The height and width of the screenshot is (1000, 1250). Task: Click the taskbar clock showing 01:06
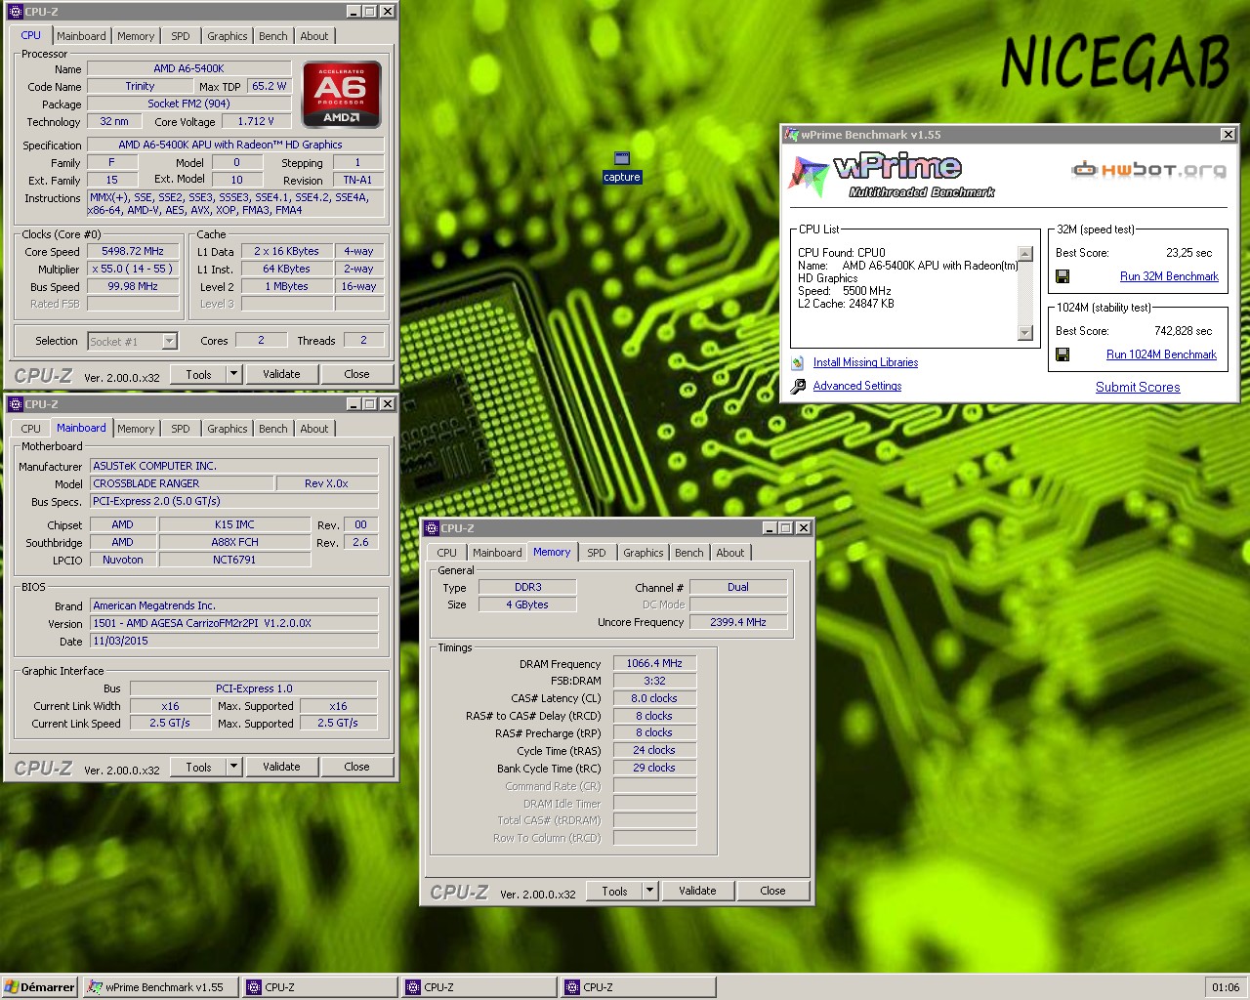click(x=1226, y=987)
